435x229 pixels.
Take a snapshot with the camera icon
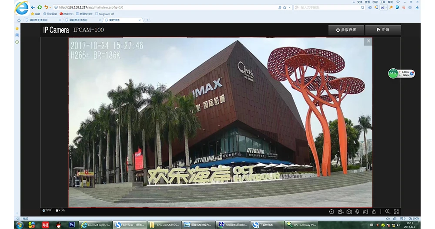349,212
